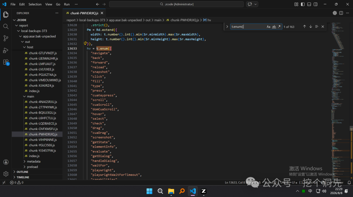Image resolution: width=353 pixels, height=197 pixels.
Task: Open the Explorer view in activity bar
Action: 6,15
